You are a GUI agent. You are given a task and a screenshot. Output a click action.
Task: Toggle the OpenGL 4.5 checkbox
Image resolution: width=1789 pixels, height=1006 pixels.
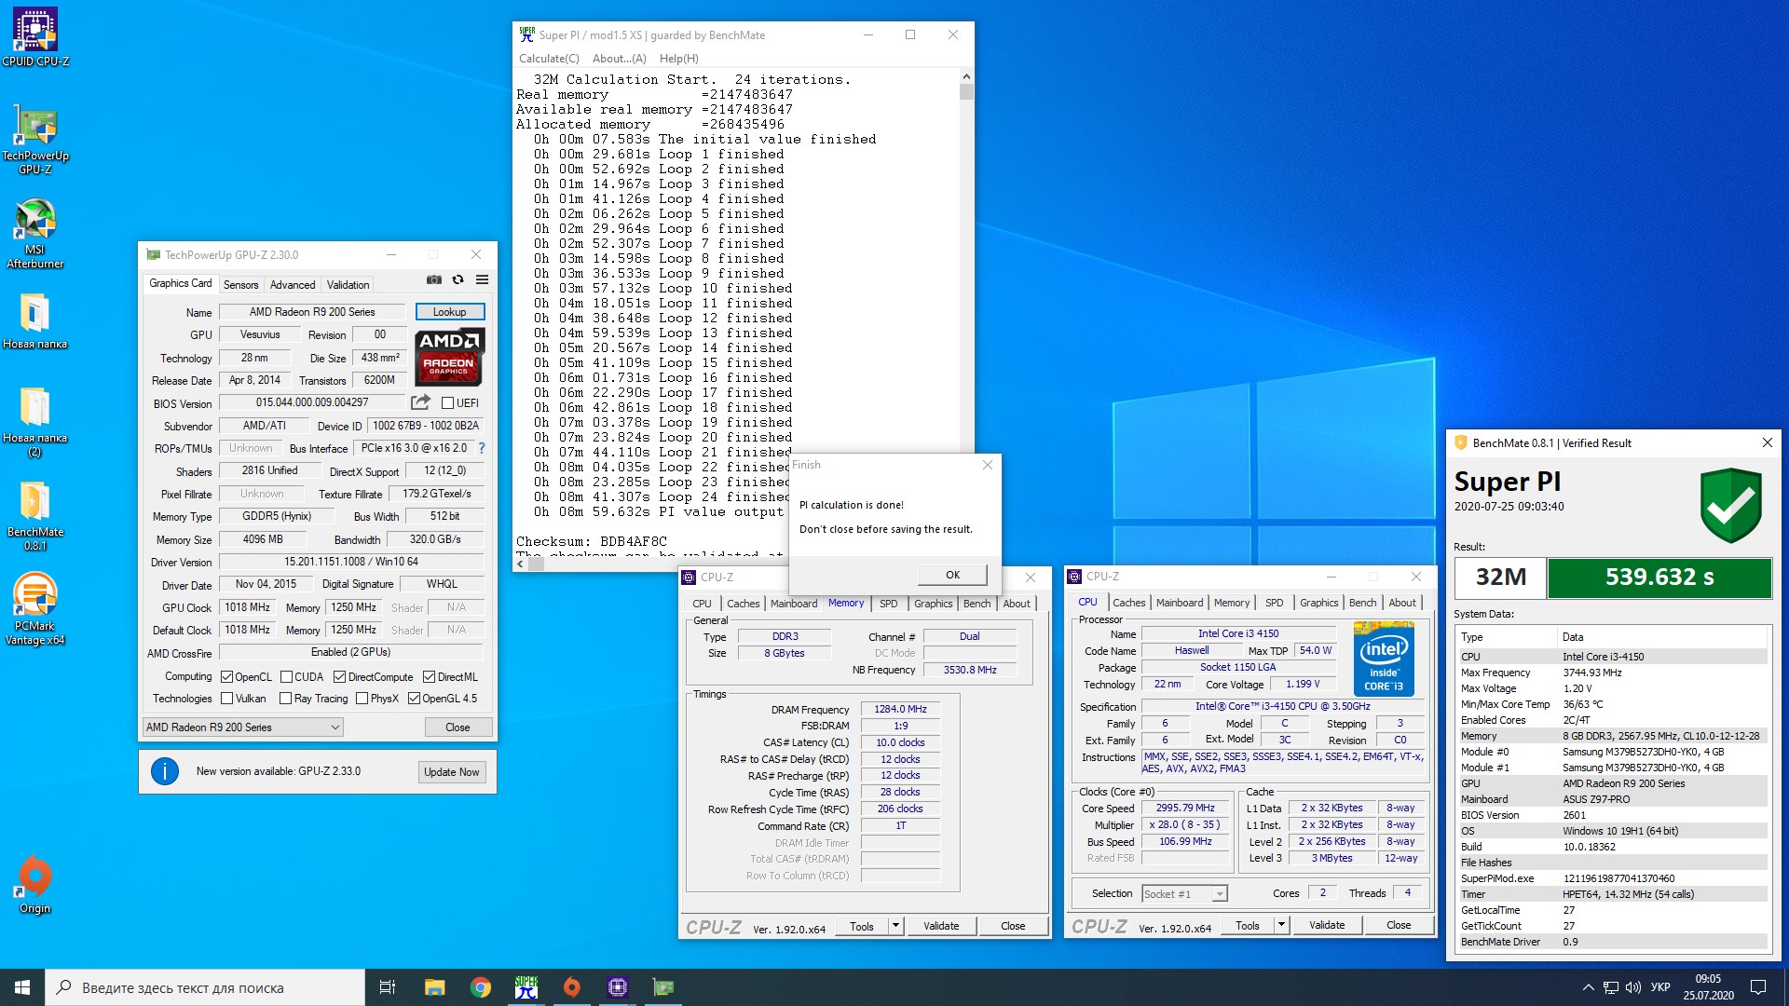414,699
